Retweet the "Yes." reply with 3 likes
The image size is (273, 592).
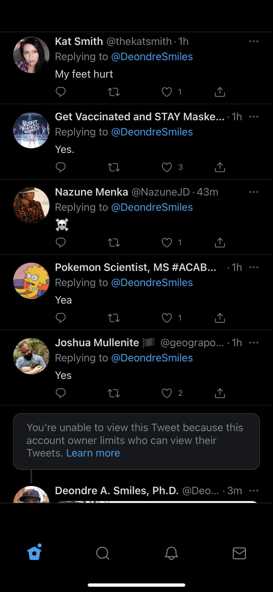pos(114,167)
